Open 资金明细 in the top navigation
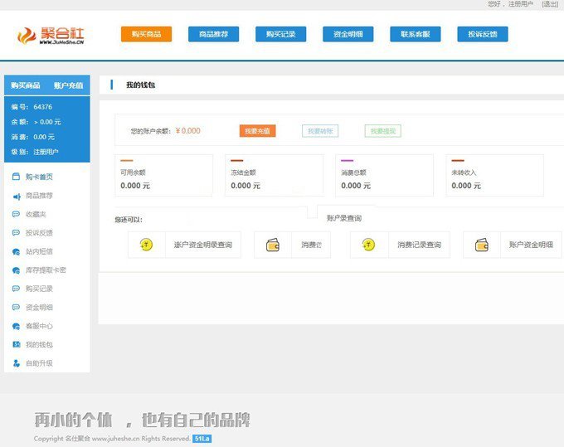The image size is (564, 447). click(348, 34)
